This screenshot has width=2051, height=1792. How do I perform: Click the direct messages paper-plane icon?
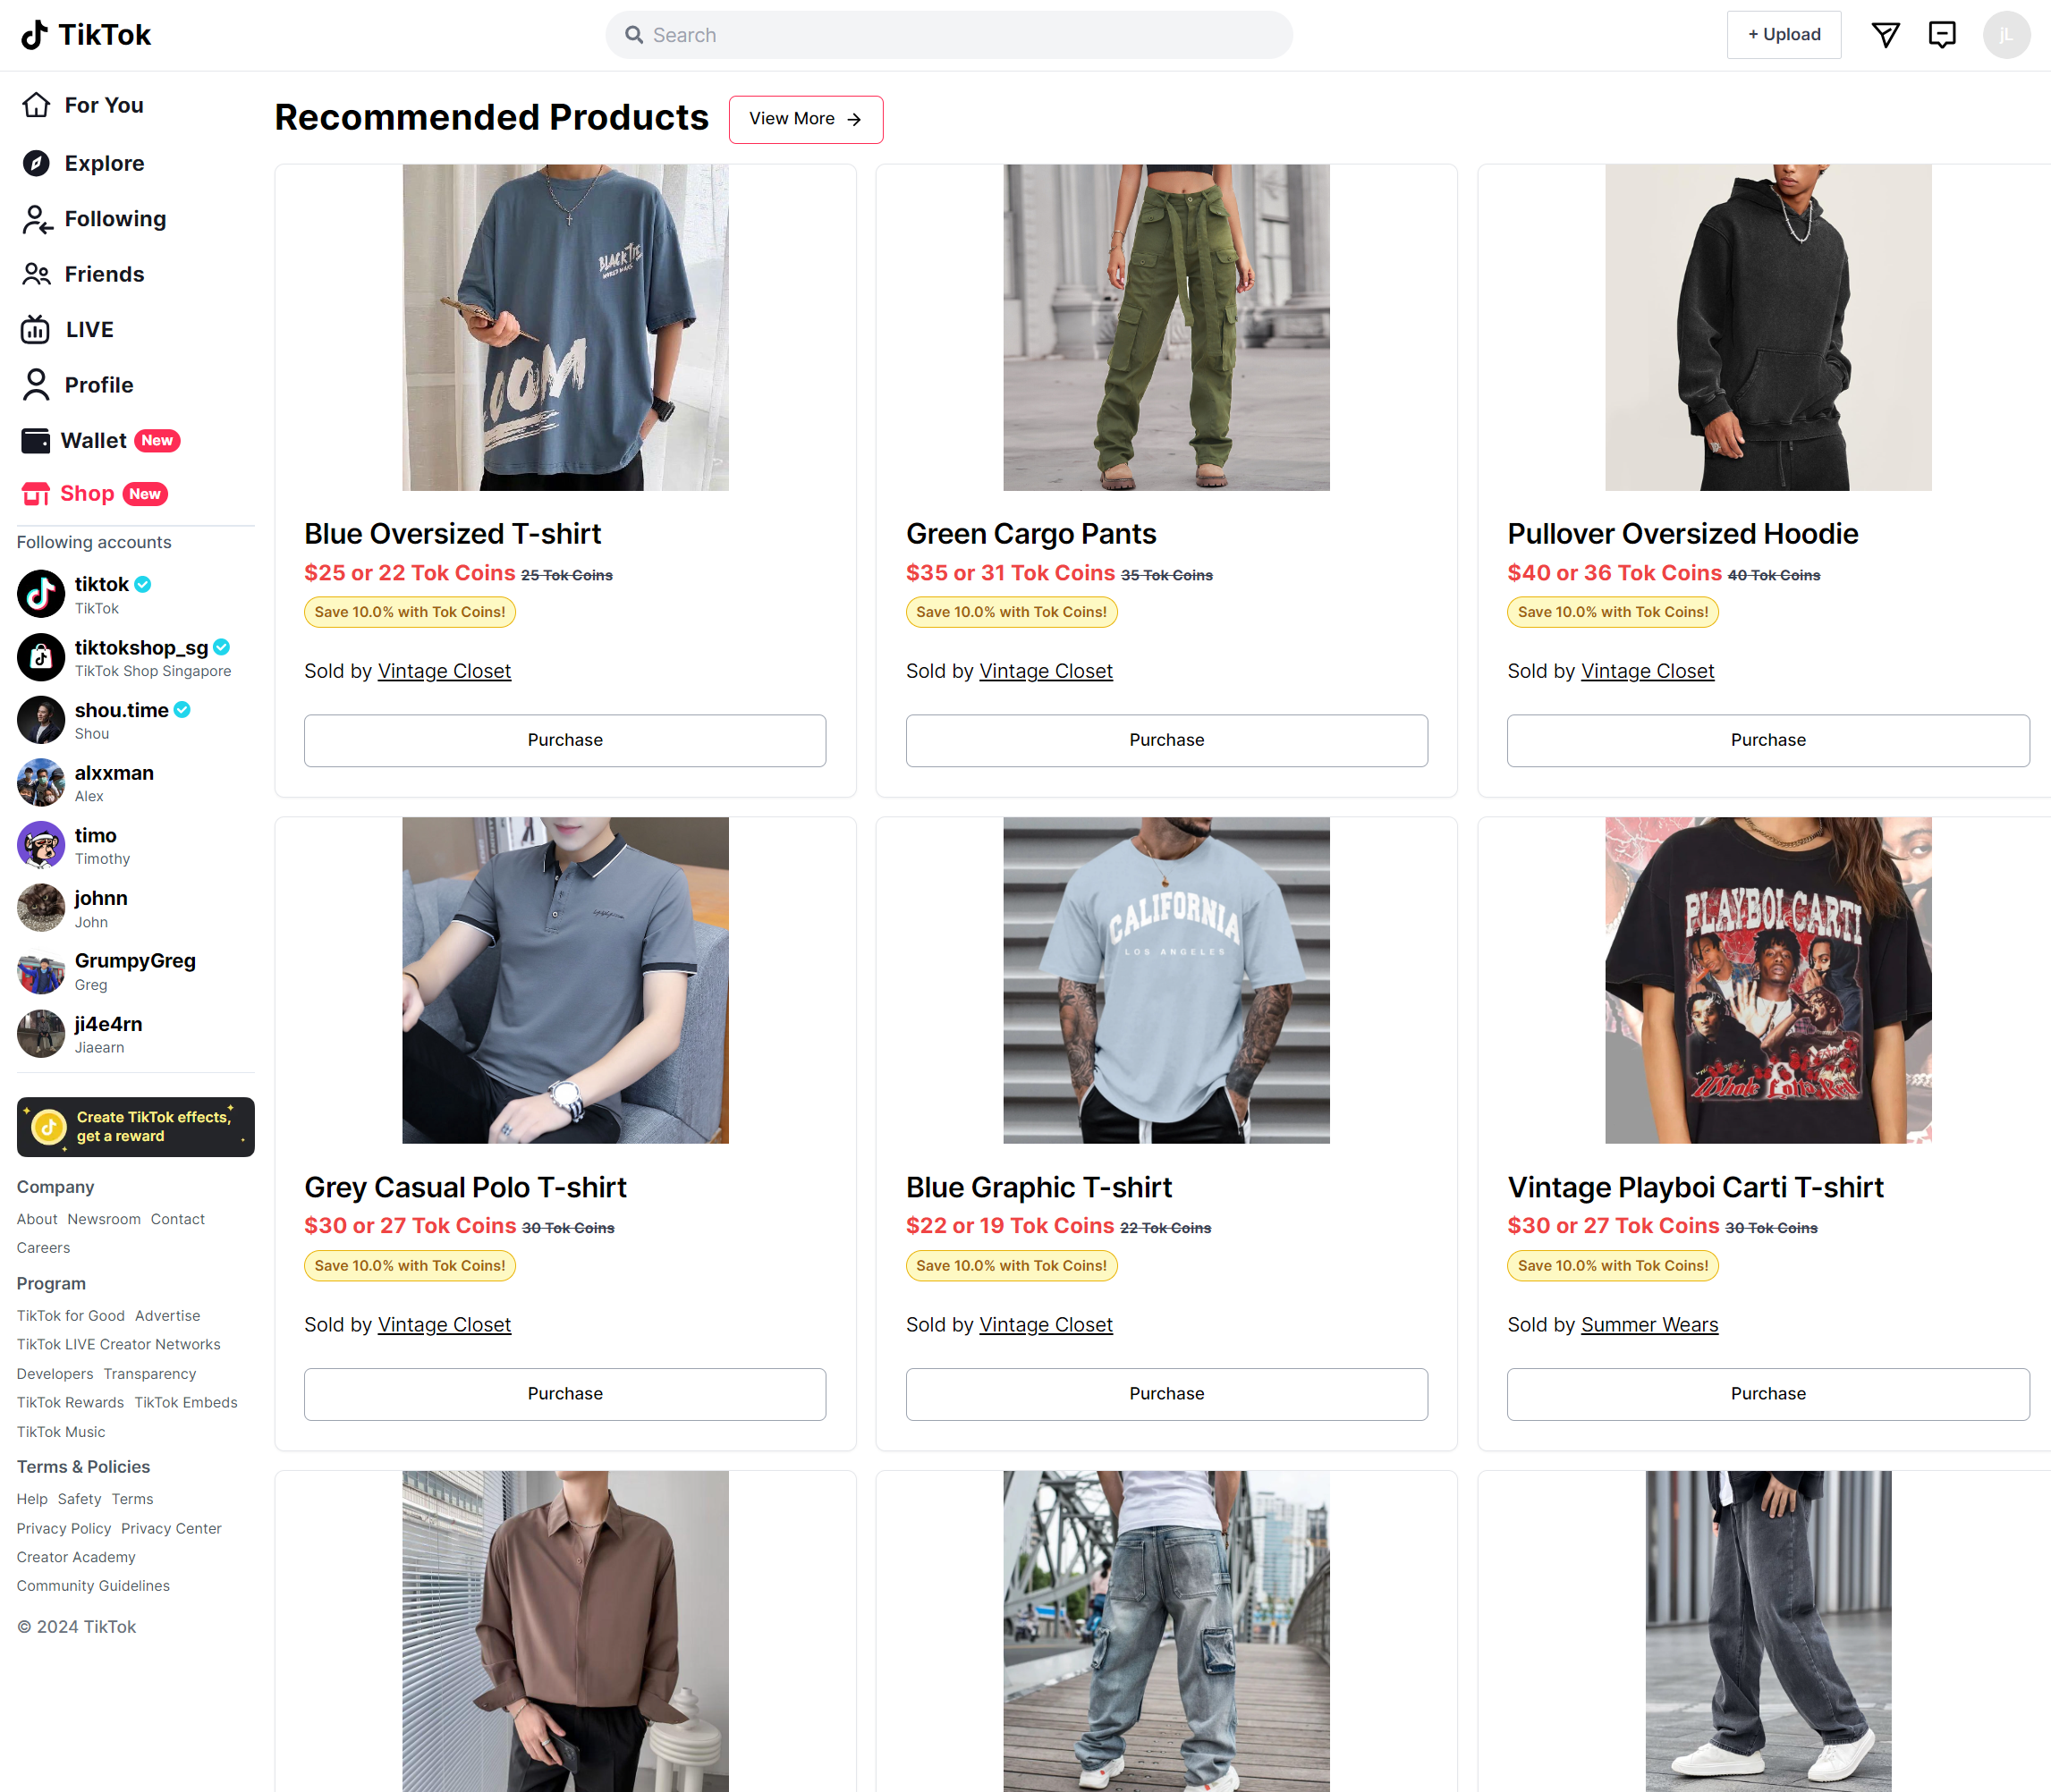1885,35
